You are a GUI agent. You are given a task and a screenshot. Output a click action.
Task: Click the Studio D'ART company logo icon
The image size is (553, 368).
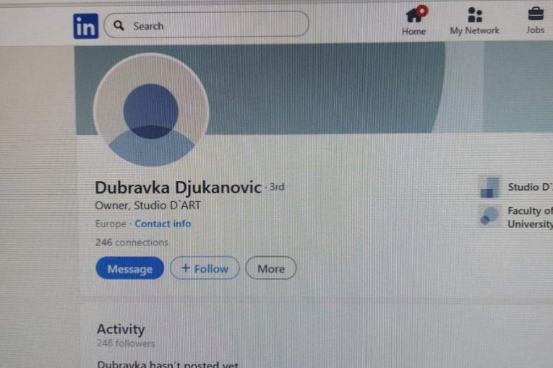click(x=489, y=187)
